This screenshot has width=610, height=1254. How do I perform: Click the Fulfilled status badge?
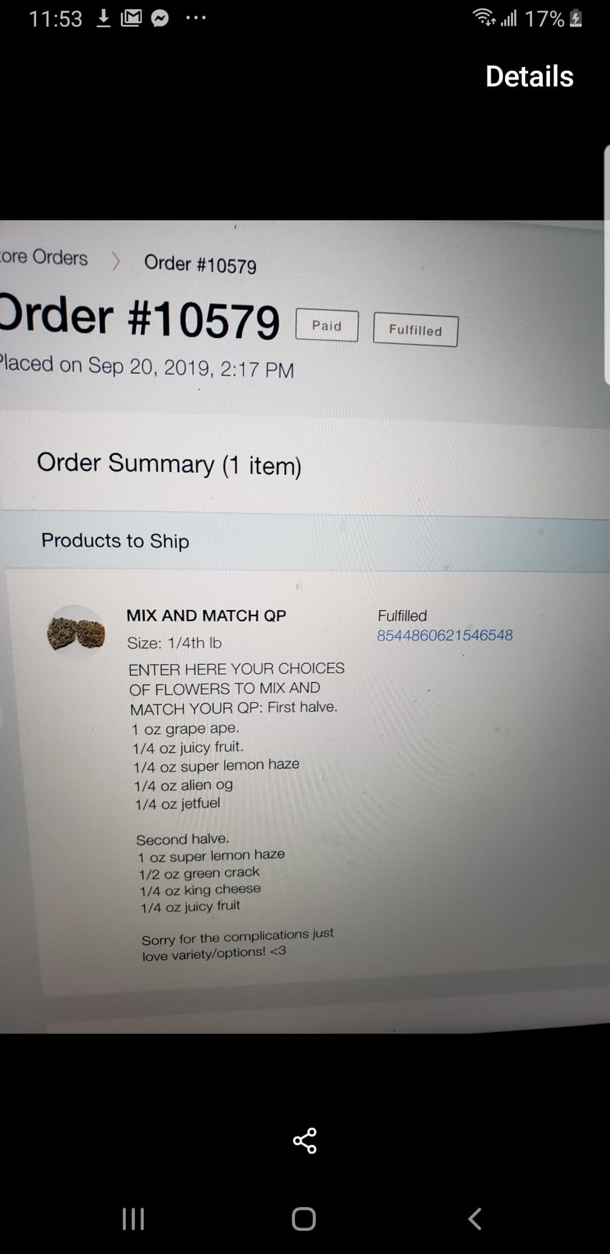point(415,330)
